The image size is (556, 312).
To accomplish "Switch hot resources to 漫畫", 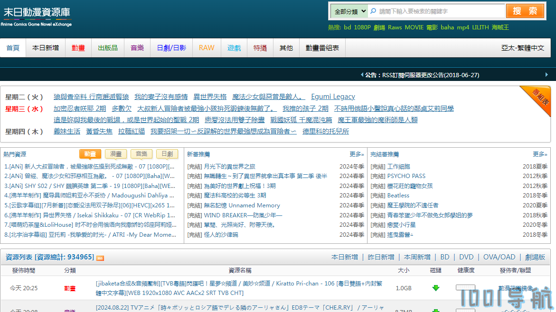I will (x=116, y=154).
